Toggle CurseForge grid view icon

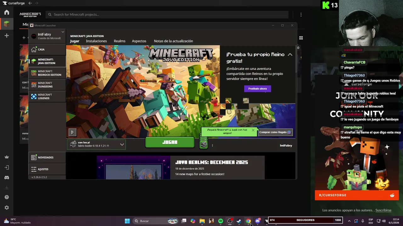[x=301, y=38]
